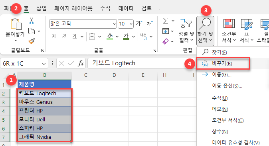Choose 찾기(F)... from the menu
Image resolution: width=269 pixels, height=146 pixels.
click(x=233, y=53)
